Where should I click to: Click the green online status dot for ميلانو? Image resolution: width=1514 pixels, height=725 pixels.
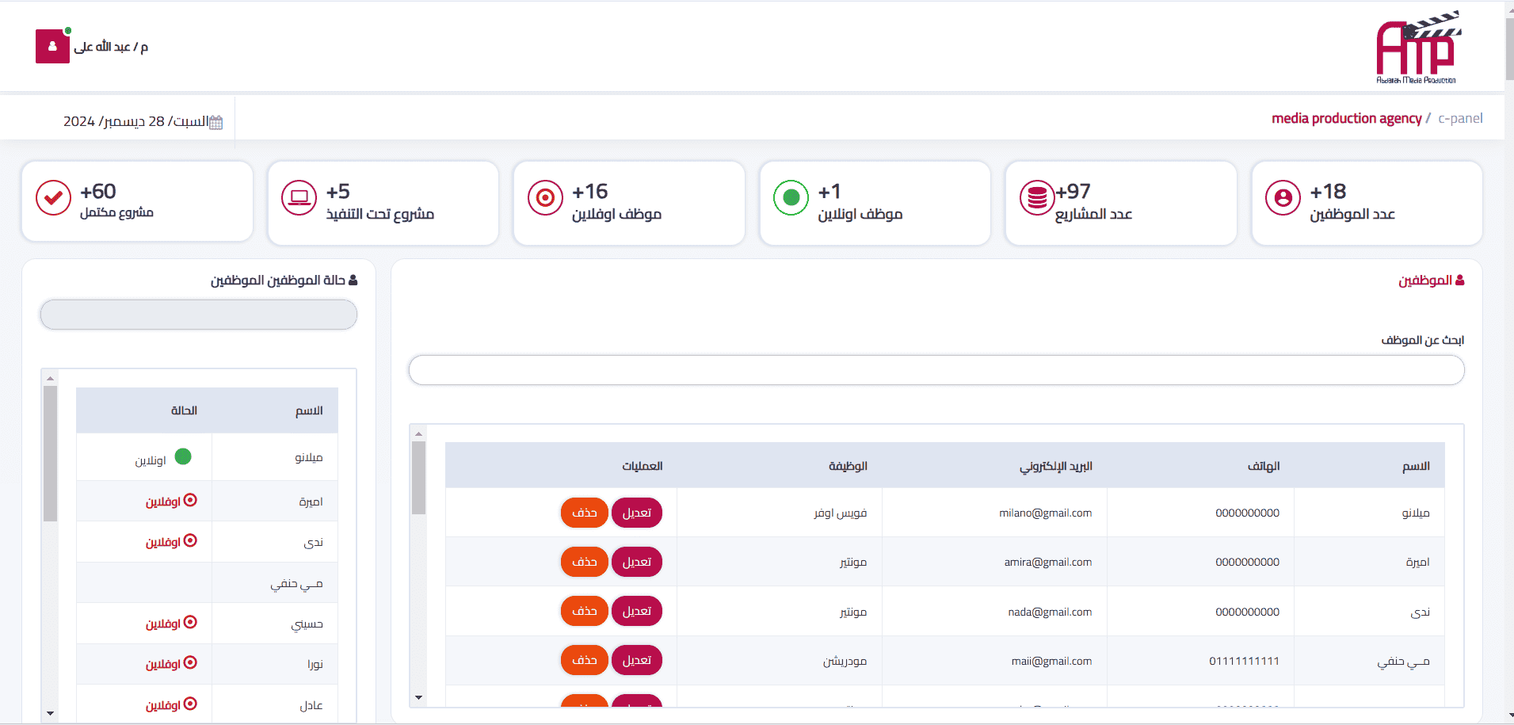[x=183, y=456]
